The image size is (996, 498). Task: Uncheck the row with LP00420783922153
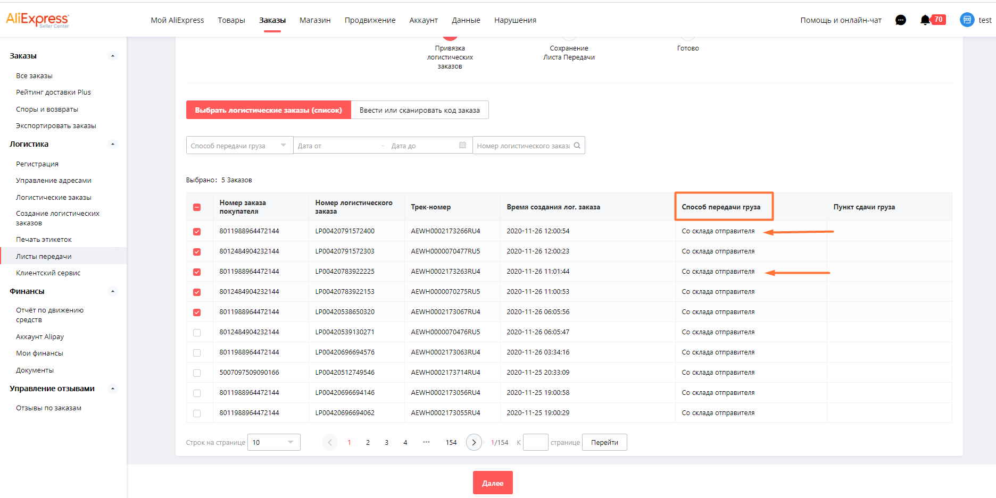click(x=197, y=292)
